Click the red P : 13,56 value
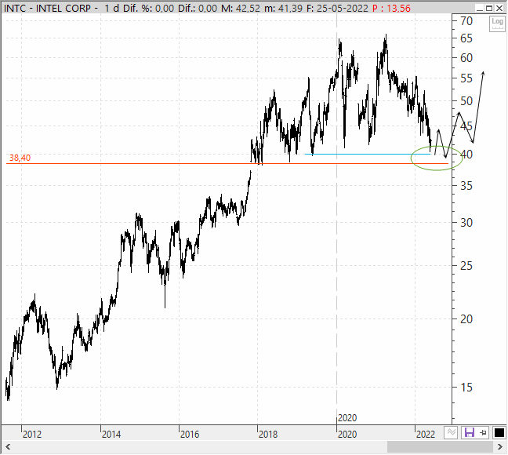This screenshot has width=508, height=455. (x=391, y=9)
